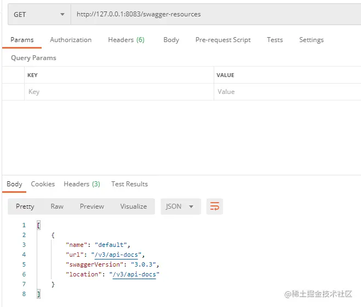361x307 pixels.
Task: Switch to the Tests tab
Action: coord(275,40)
